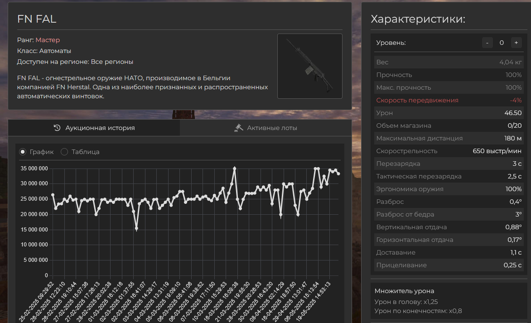Click the Прицеливание row
Viewport: 531px width, 323px height.
pyautogui.click(x=449, y=265)
